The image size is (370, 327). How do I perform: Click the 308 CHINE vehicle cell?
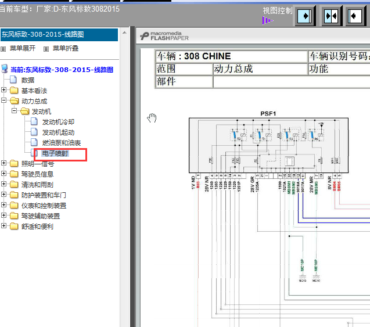[231, 56]
